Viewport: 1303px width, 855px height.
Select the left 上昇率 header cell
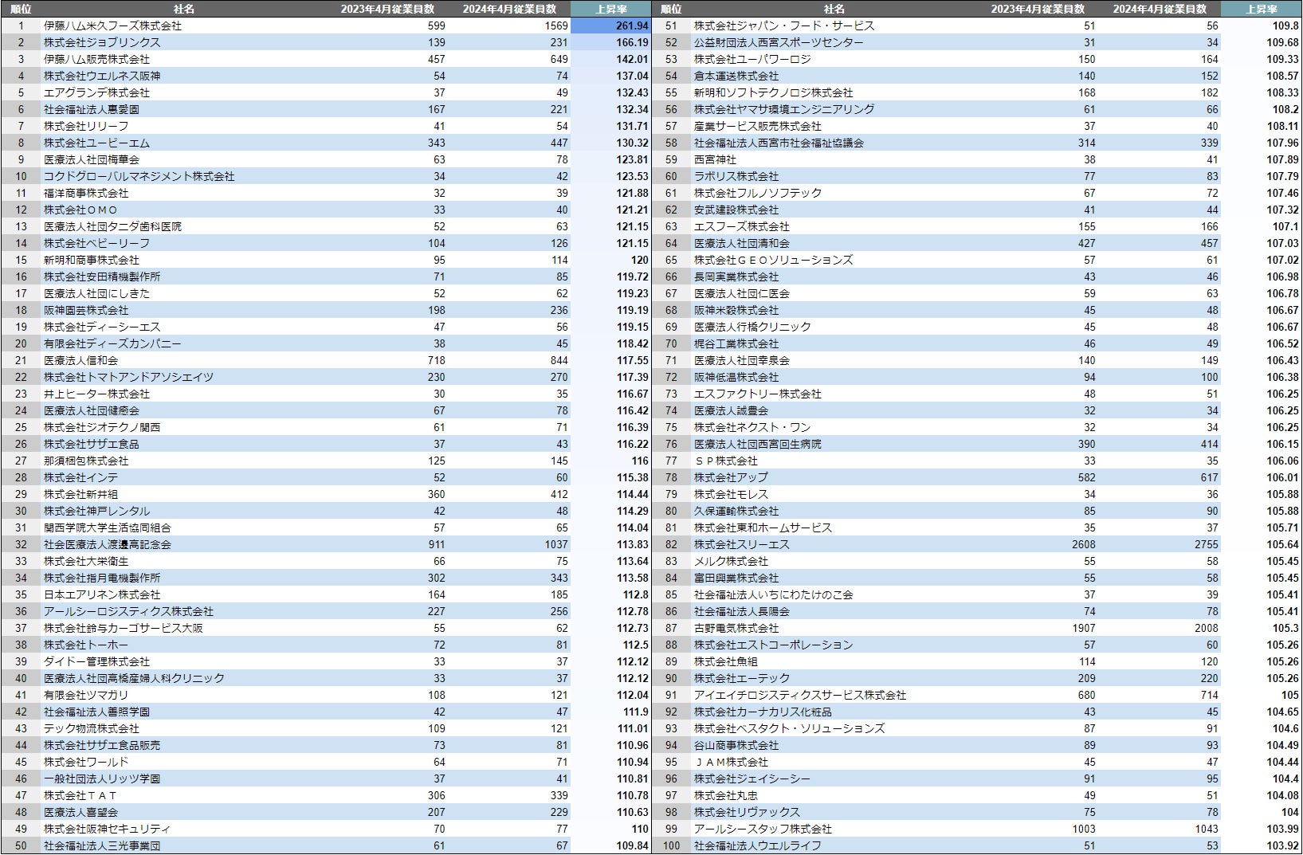point(611,9)
